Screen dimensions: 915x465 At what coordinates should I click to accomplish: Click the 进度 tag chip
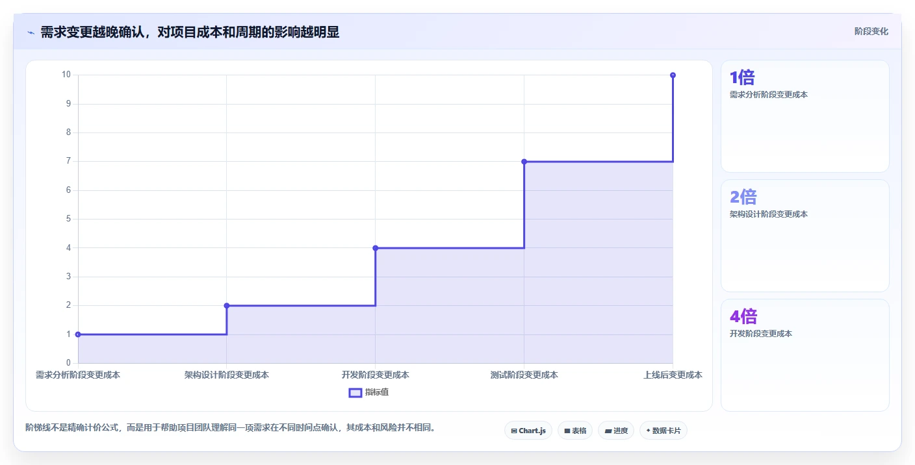point(615,431)
